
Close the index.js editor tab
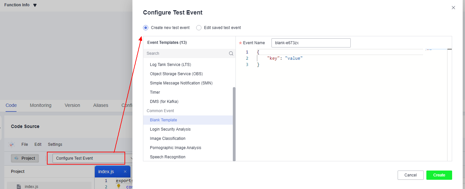[x=125, y=172]
